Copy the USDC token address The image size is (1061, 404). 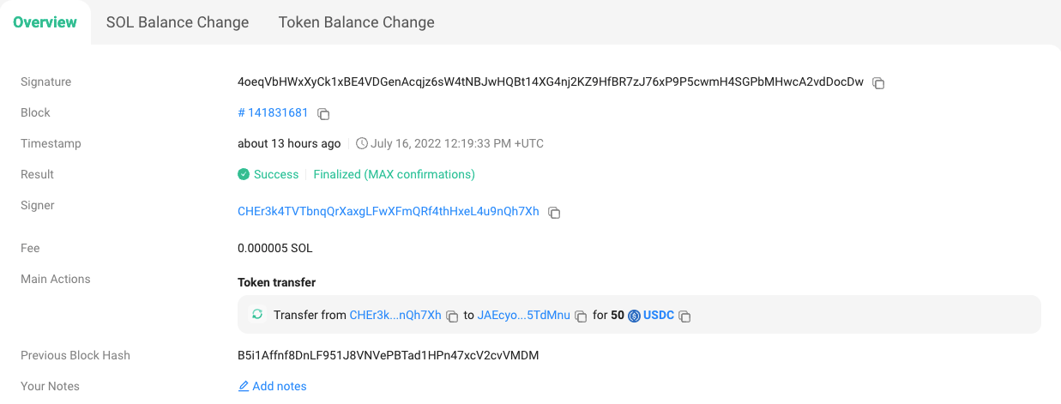[x=684, y=316]
